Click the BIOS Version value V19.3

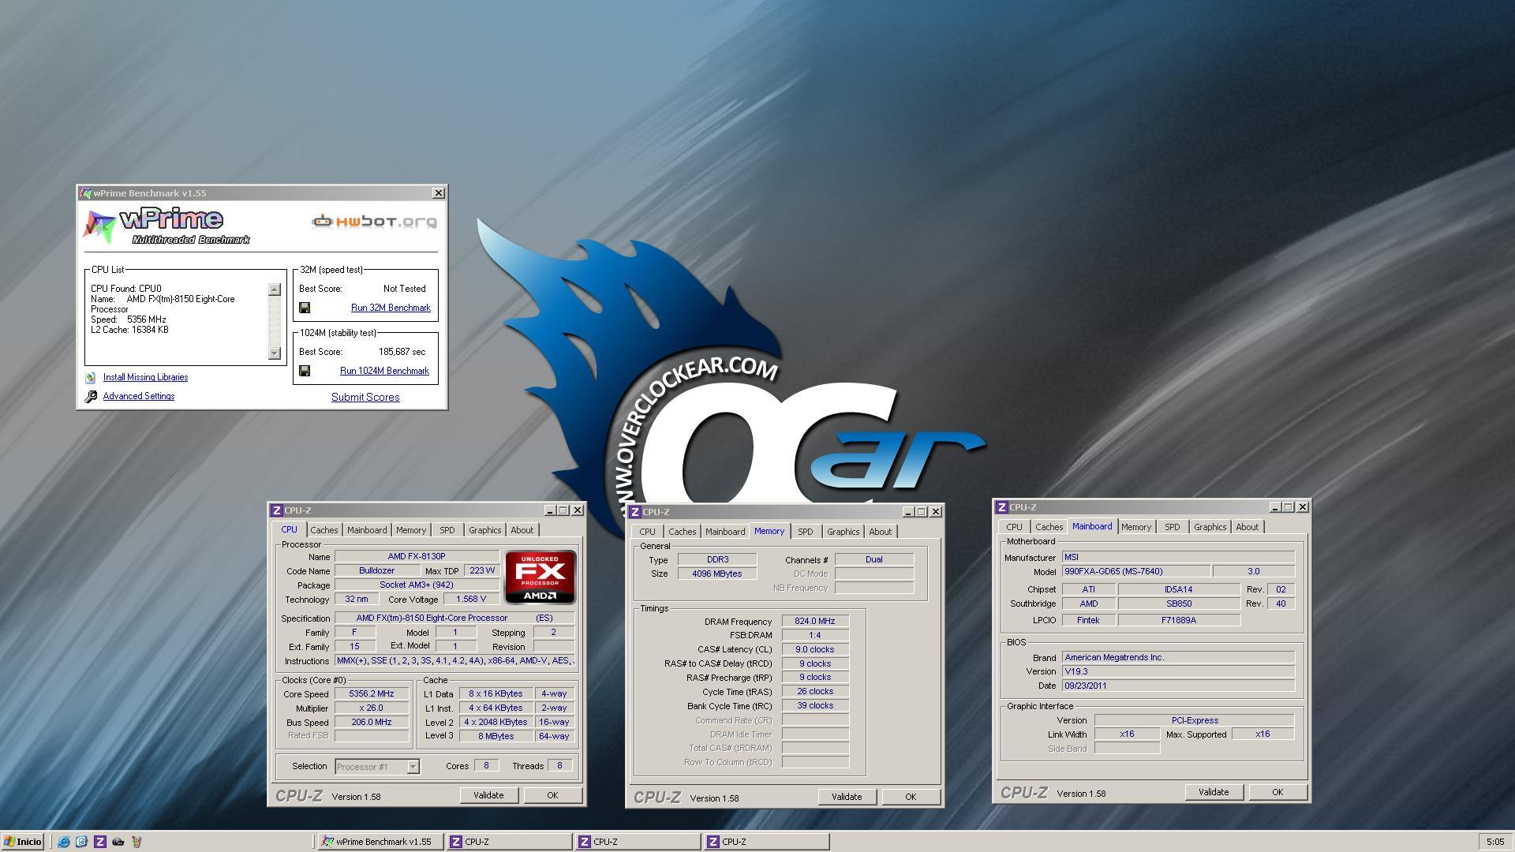click(x=1178, y=671)
